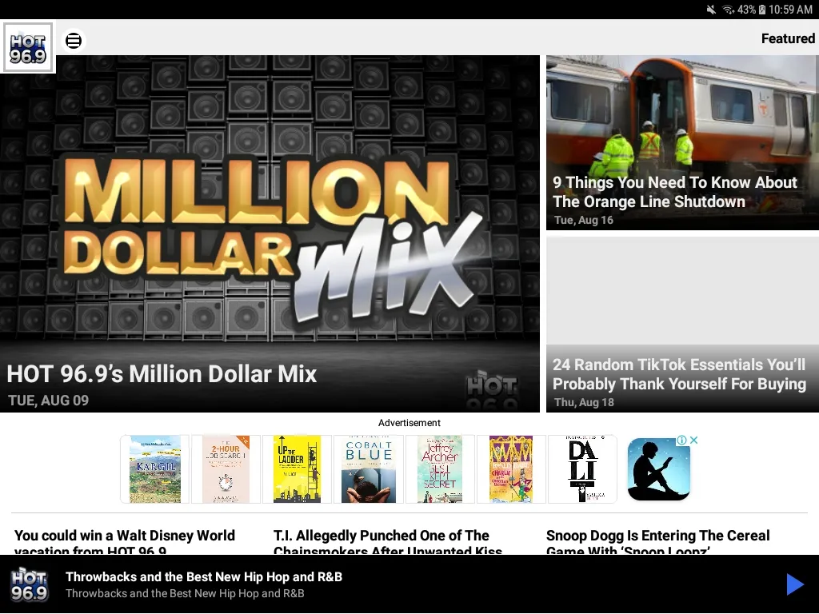The image size is (819, 614).
Task: Tap the Cobalt Blue book cover
Action: pos(368,469)
